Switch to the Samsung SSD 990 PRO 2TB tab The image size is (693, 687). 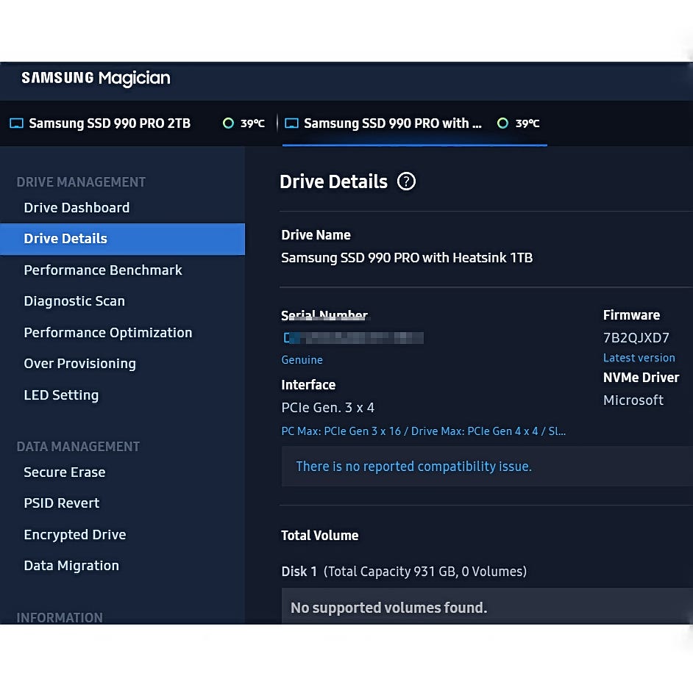pyautogui.click(x=110, y=123)
